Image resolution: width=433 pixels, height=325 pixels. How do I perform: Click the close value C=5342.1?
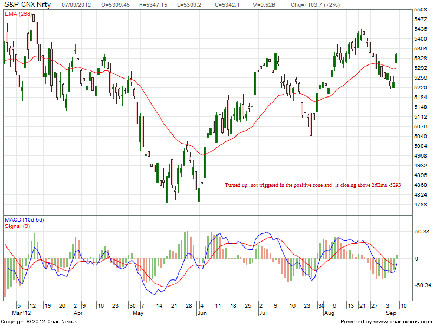point(227,5)
